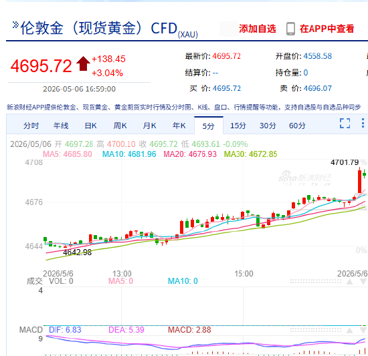Screen dimensions: 368x356
Task: Click the small icon before 伦敦金 title
Action: tap(15, 25)
